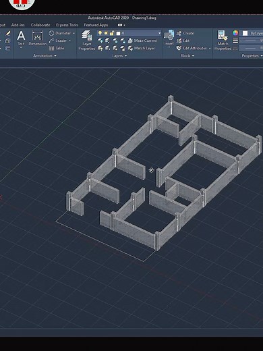The height and width of the screenshot is (351, 263).
Task: Expand the layer list dropdown arrow
Action: (159, 33)
